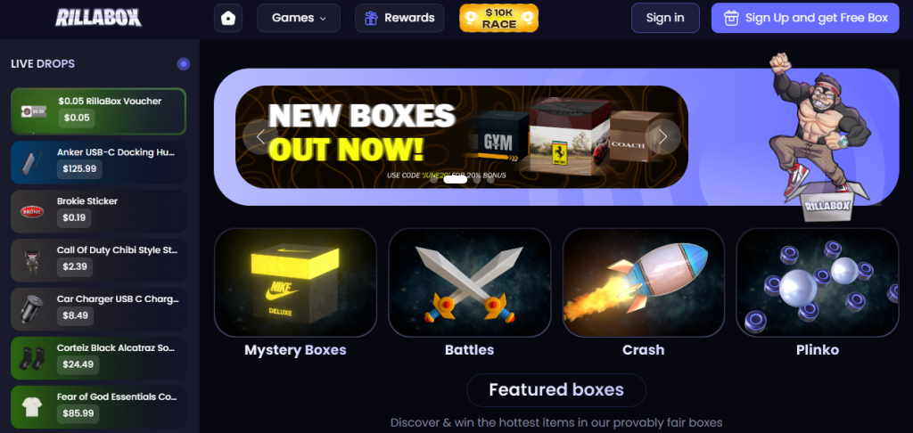
Task: Select the $0.05 RillaBox Voucher drop
Action: click(98, 111)
